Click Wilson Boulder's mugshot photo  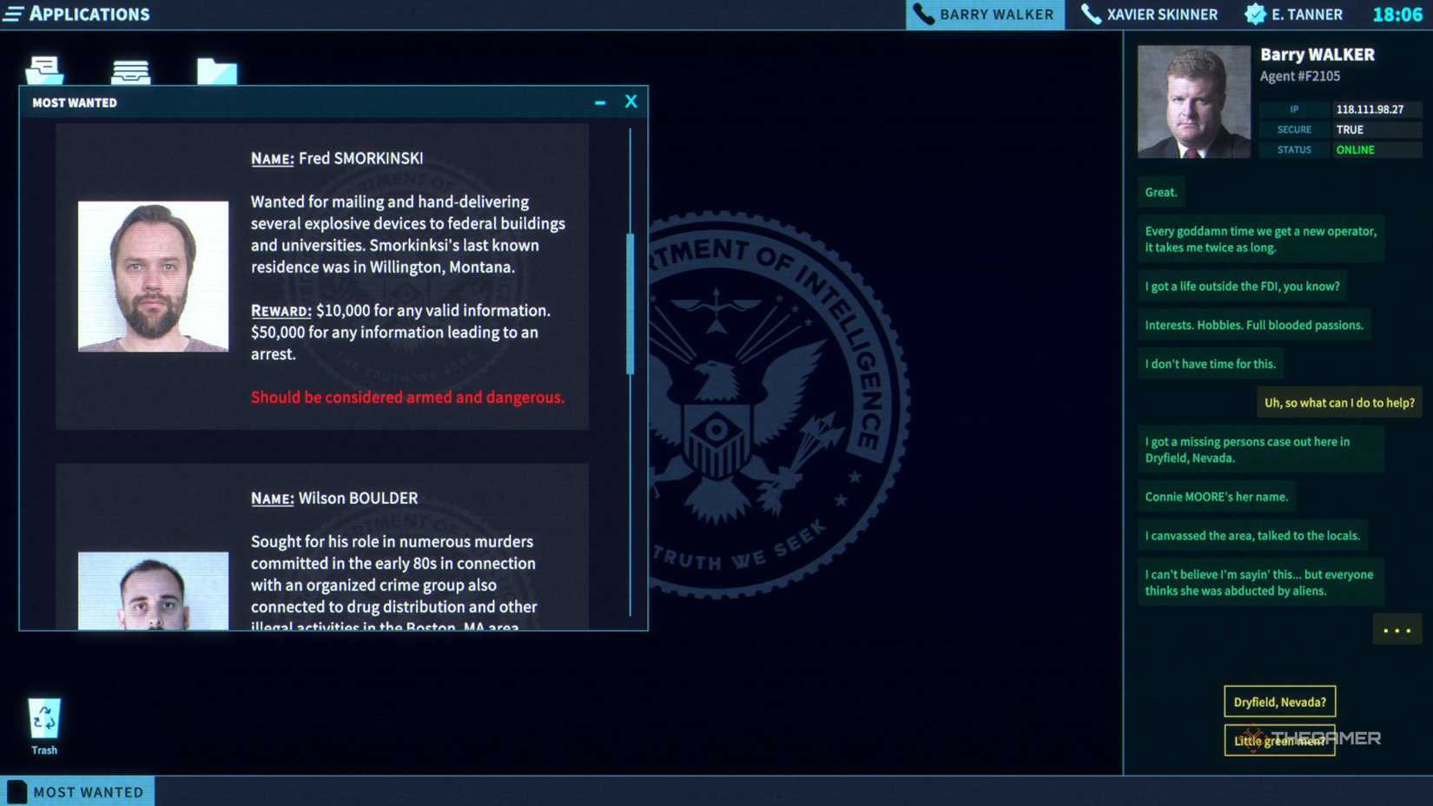[x=153, y=591]
